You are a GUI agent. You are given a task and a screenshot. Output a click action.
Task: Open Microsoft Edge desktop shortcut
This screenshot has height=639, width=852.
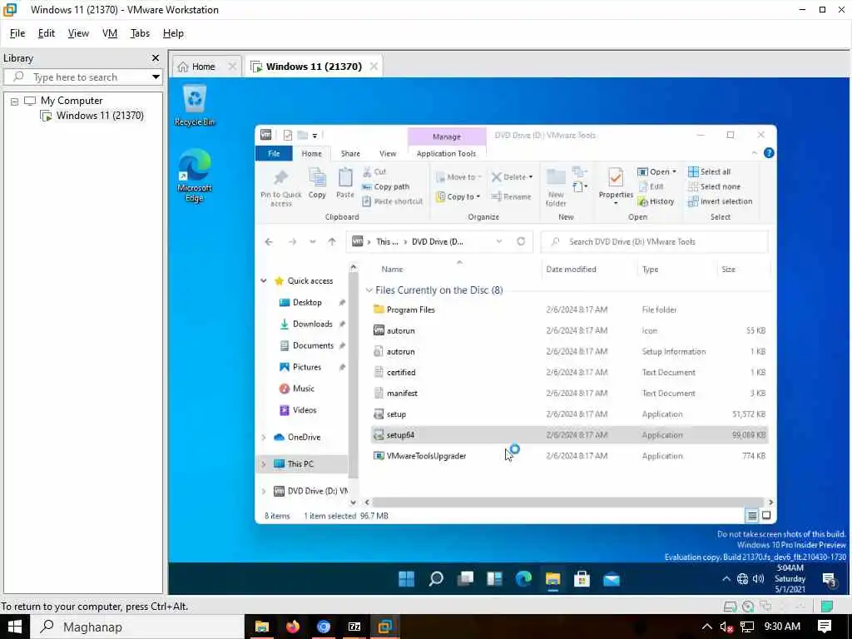point(194,176)
